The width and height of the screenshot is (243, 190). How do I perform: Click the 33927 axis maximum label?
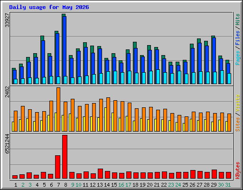(x=7, y=20)
